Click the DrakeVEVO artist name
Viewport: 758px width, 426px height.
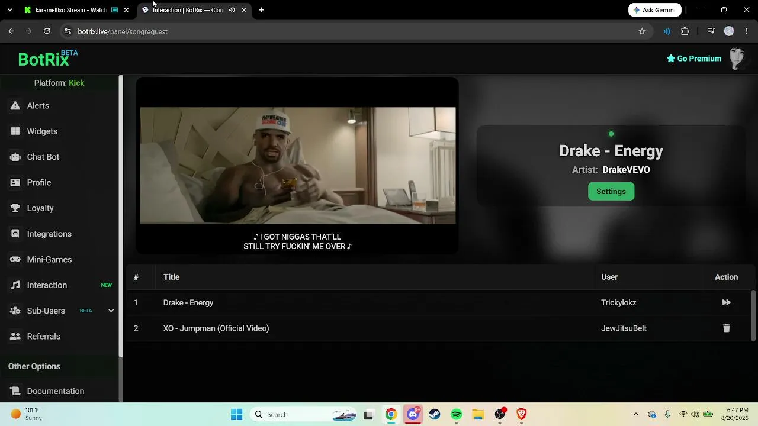coord(626,170)
